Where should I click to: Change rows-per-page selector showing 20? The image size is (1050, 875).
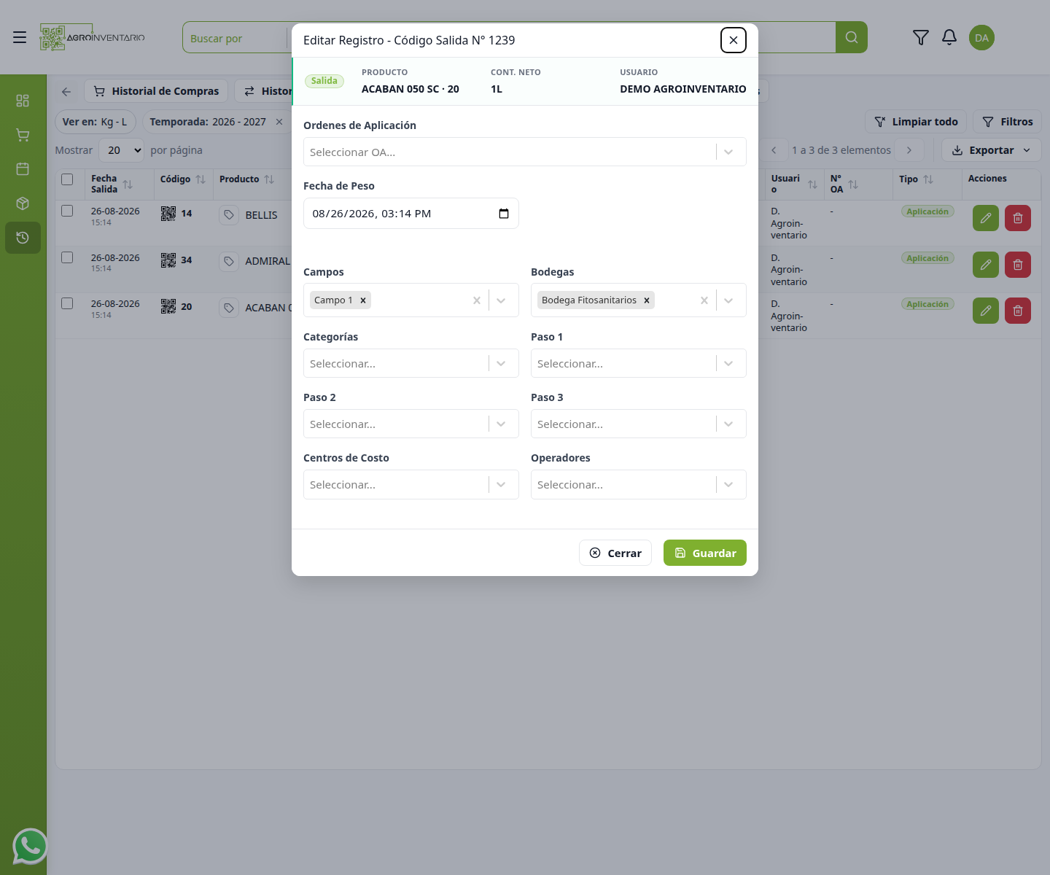tap(121, 150)
